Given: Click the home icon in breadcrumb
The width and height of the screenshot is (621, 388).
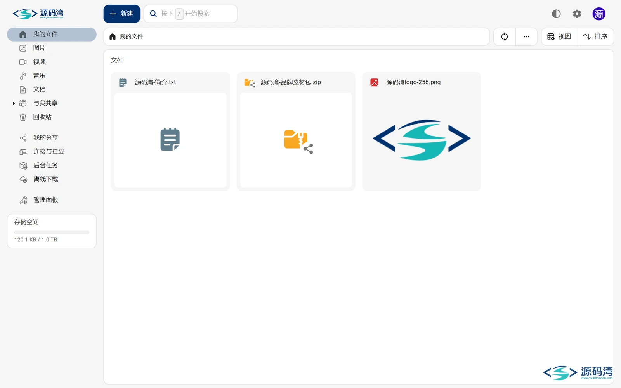Looking at the screenshot, I should click(113, 36).
